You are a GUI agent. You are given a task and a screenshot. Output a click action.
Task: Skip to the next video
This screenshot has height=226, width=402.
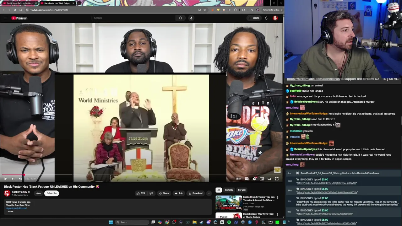tap(13, 179)
